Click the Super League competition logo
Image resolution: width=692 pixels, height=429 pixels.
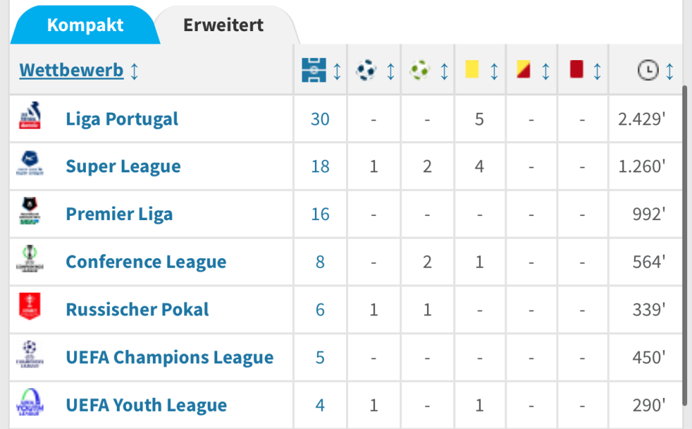(x=30, y=165)
